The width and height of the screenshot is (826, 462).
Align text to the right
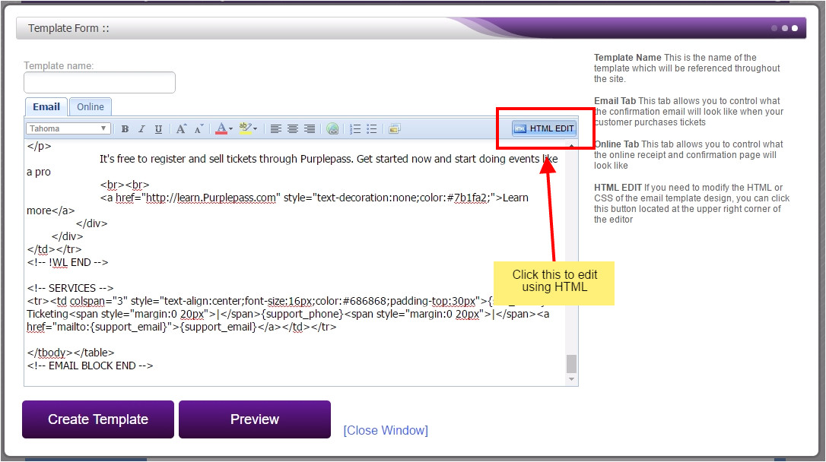coord(310,129)
